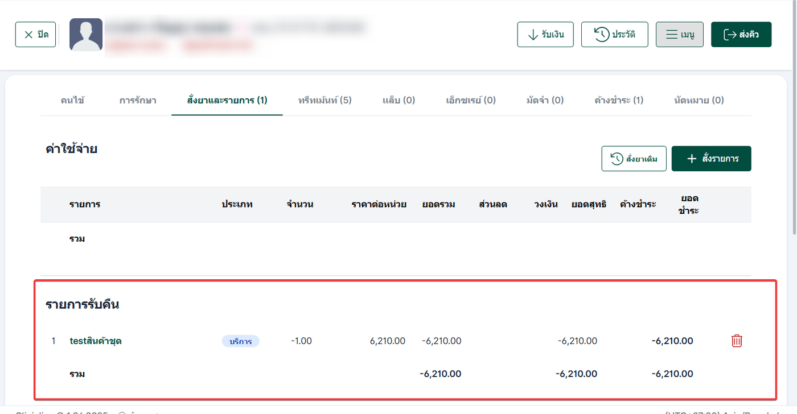The image size is (797, 414).
Task: Click the สั่งรายการ add order button
Action: coord(712,159)
